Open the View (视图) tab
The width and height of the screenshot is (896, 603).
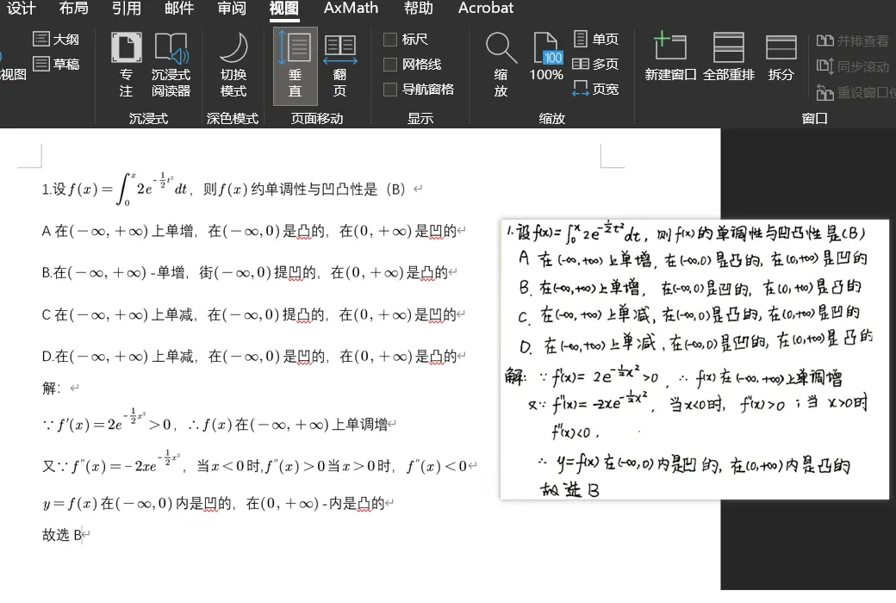click(x=284, y=8)
